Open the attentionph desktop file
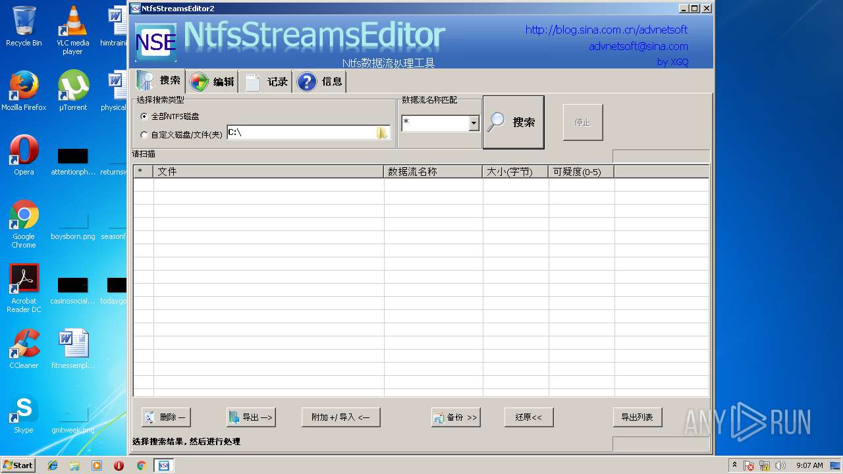Viewport: 843px width, 474px height. click(x=73, y=161)
